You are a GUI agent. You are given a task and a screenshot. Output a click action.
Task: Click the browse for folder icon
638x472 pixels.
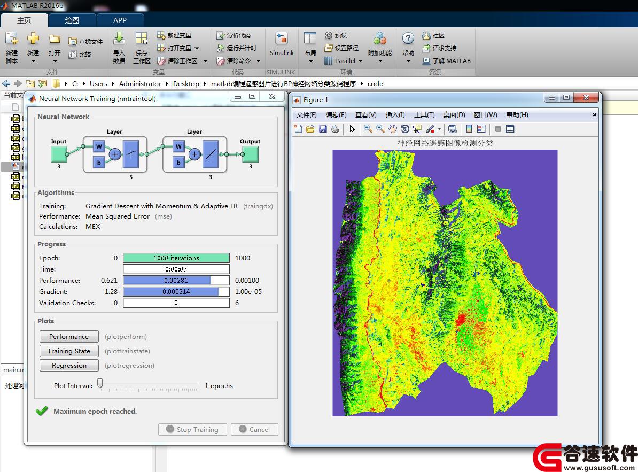(43, 83)
